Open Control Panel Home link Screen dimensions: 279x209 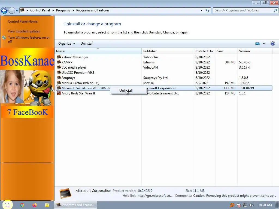(23, 21)
